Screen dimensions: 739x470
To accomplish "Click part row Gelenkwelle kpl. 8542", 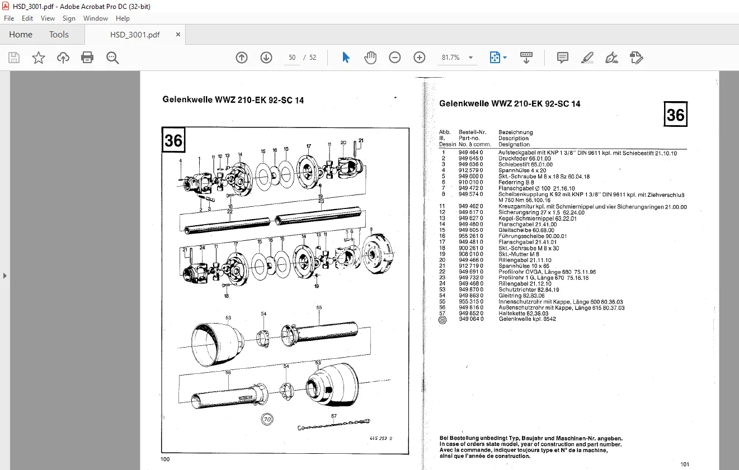I will tap(498, 320).
